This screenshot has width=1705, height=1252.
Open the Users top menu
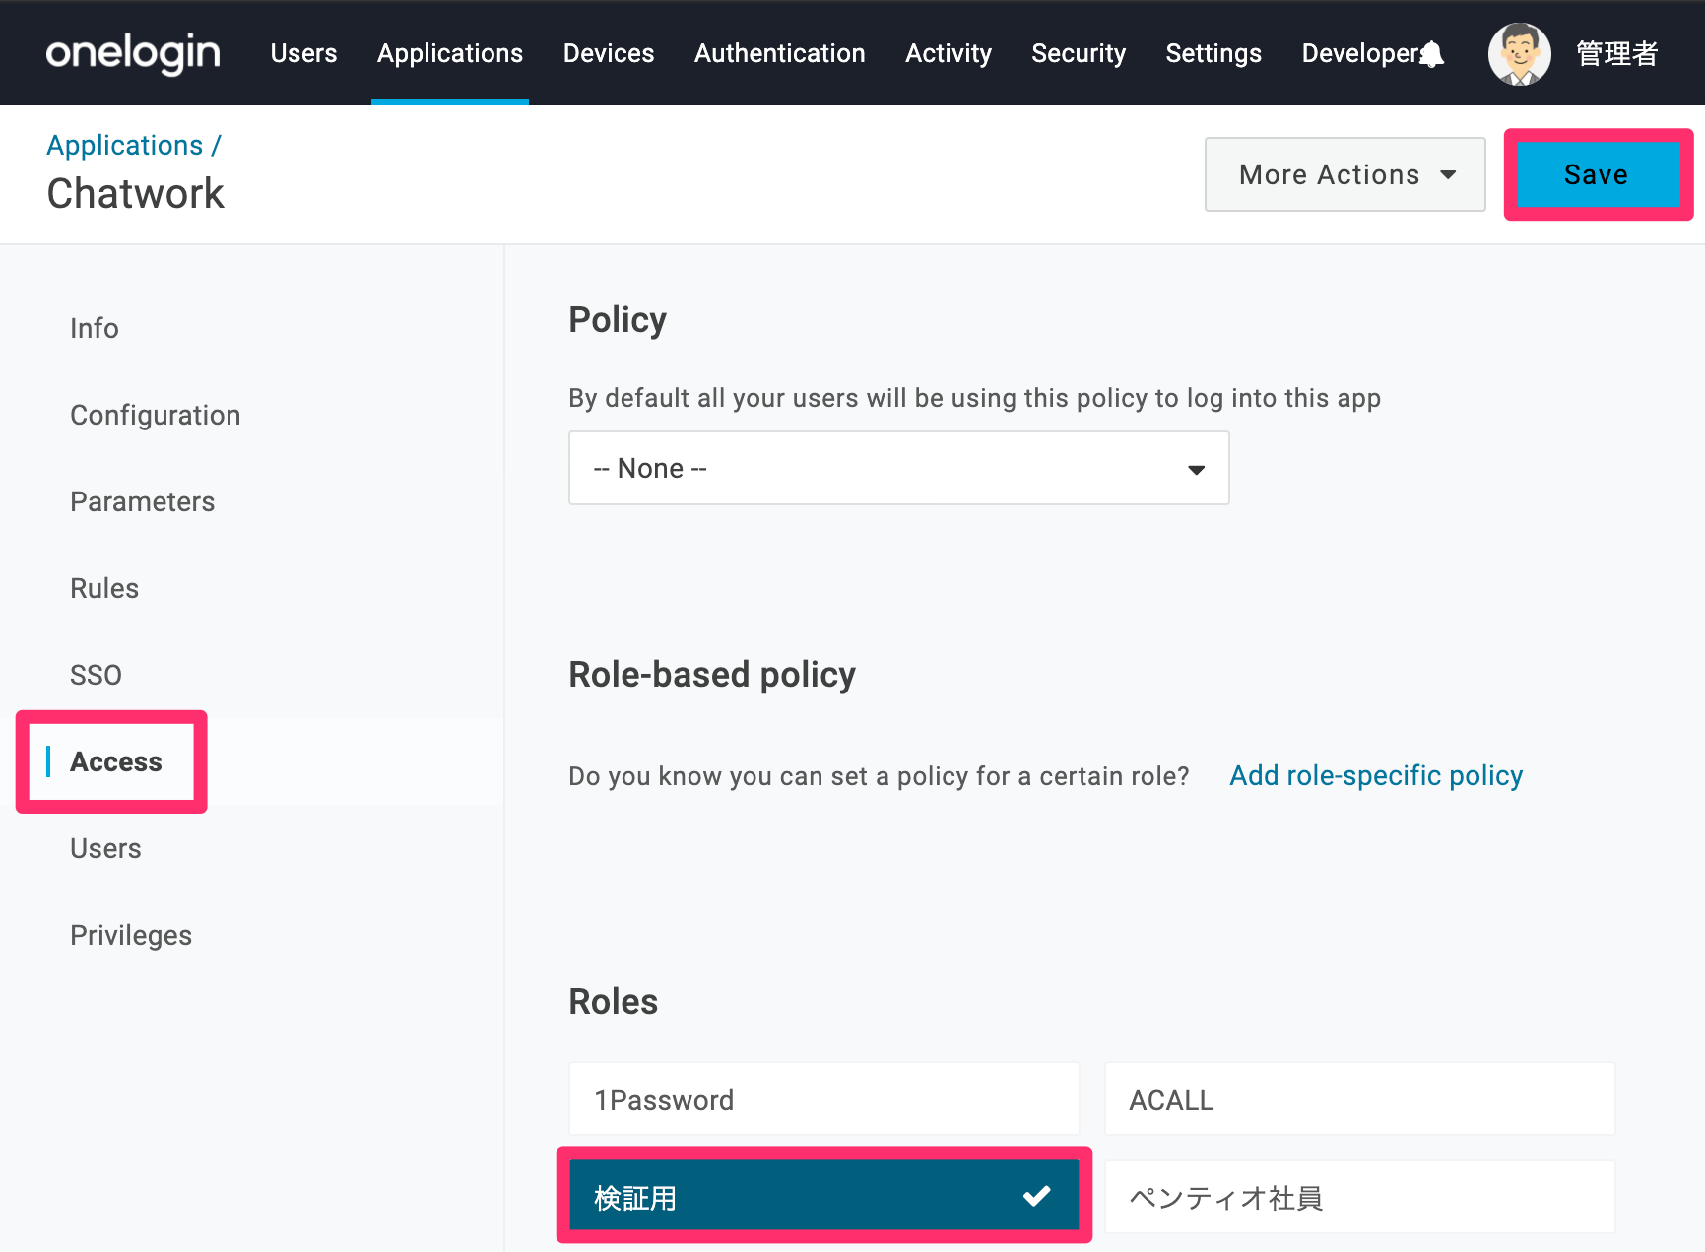(303, 53)
